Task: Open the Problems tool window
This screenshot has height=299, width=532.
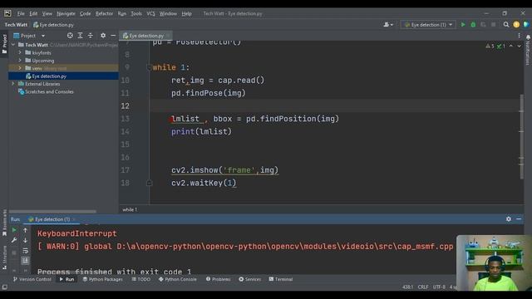Action: click(218, 279)
